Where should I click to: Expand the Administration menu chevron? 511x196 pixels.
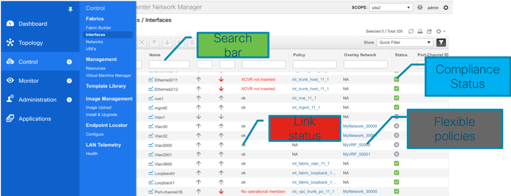pos(69,99)
